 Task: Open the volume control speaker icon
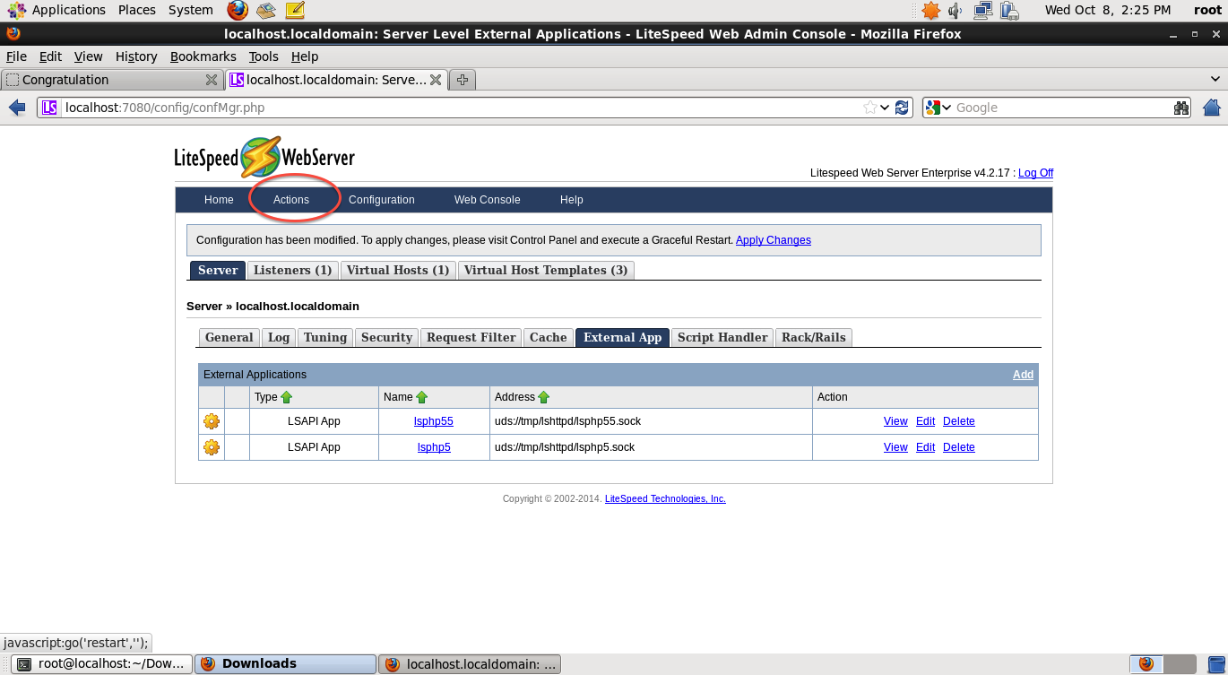956,11
